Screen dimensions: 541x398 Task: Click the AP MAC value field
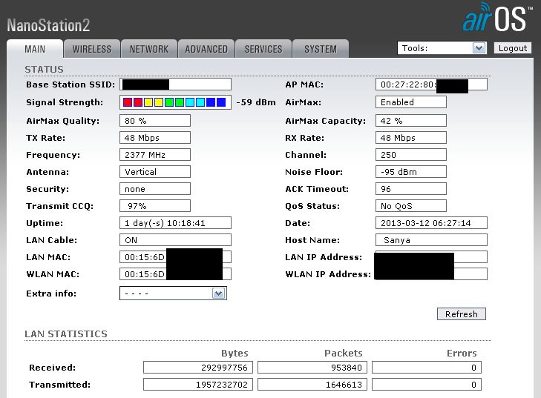coord(431,84)
